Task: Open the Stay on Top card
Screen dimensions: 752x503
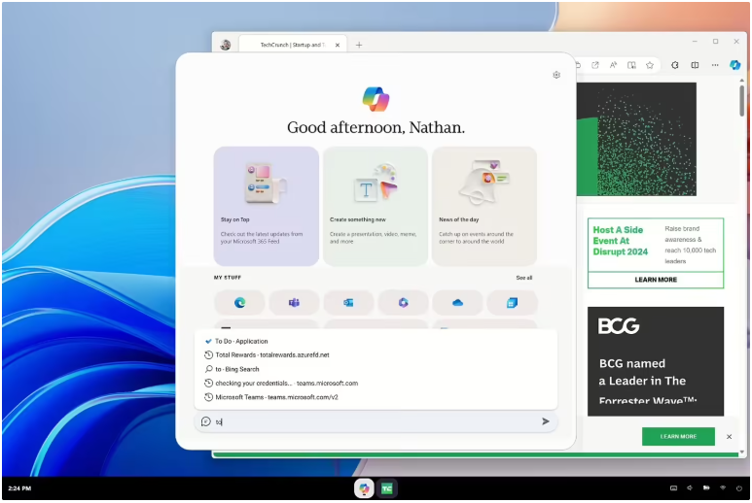Action: click(x=267, y=206)
